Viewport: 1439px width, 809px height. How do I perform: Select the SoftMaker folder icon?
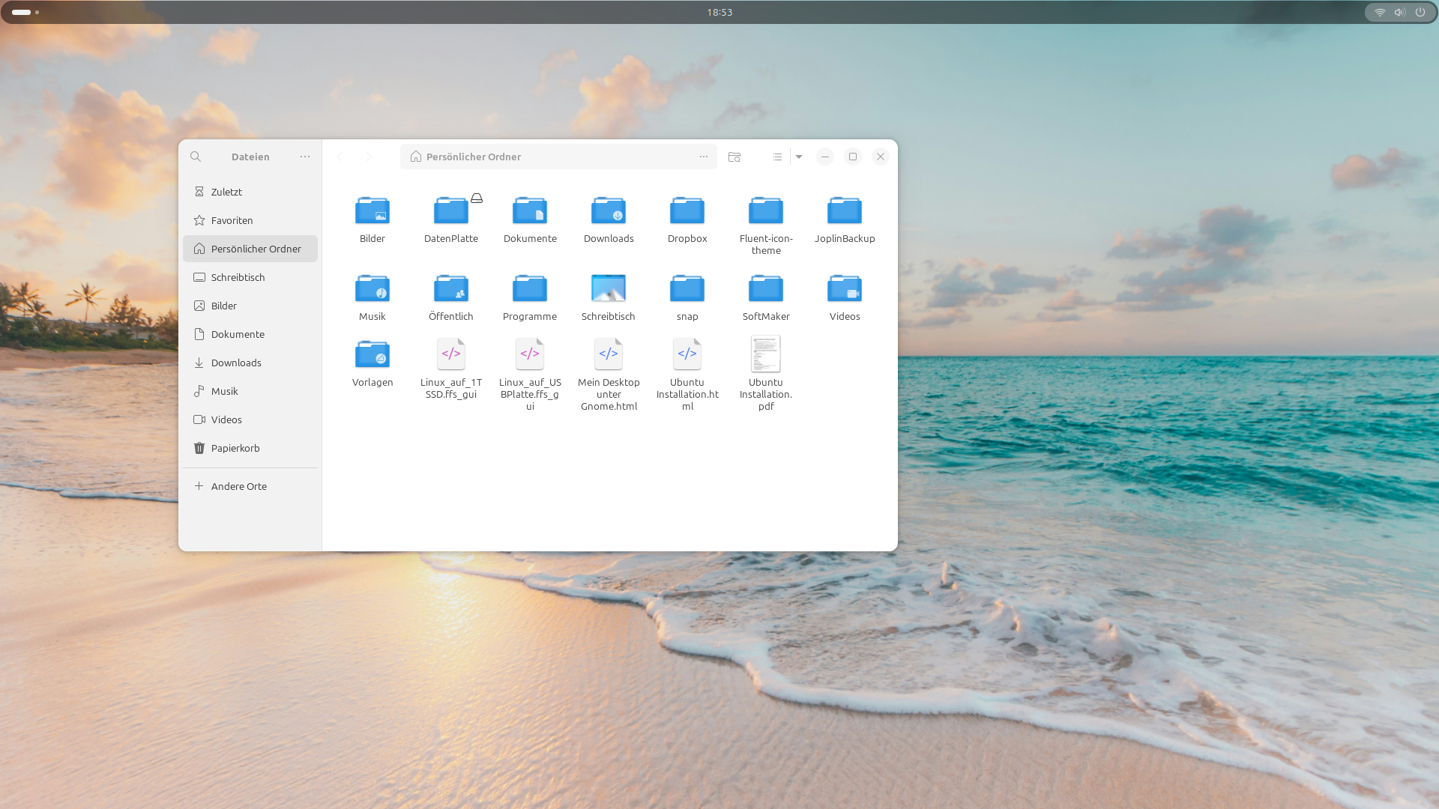tap(766, 288)
